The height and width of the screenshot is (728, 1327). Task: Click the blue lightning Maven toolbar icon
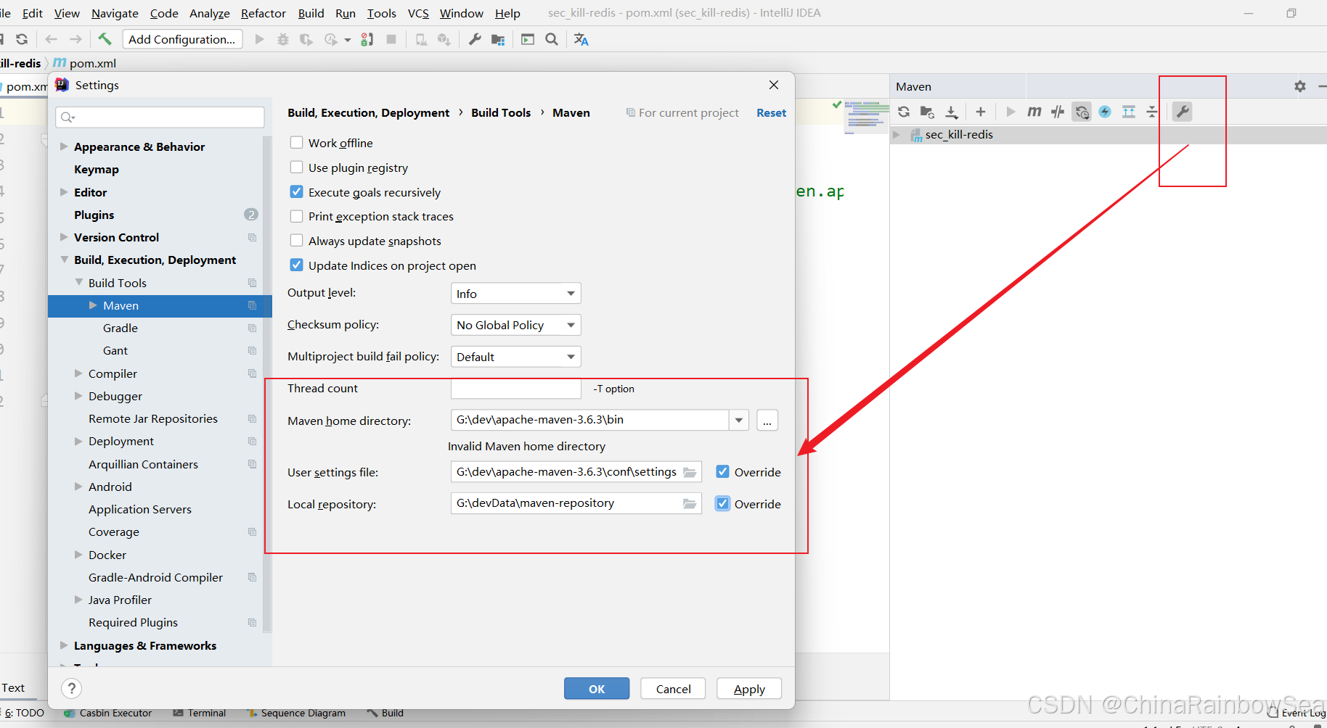click(x=1105, y=112)
